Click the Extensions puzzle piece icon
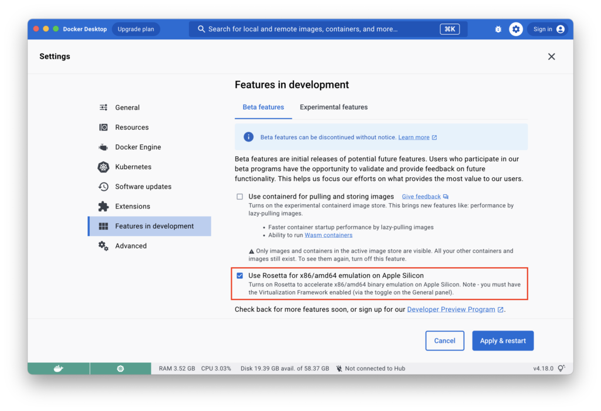The image size is (601, 411). (103, 206)
